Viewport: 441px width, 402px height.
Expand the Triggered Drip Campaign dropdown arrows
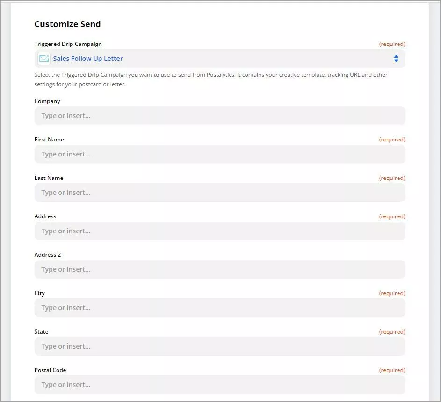[x=396, y=59]
